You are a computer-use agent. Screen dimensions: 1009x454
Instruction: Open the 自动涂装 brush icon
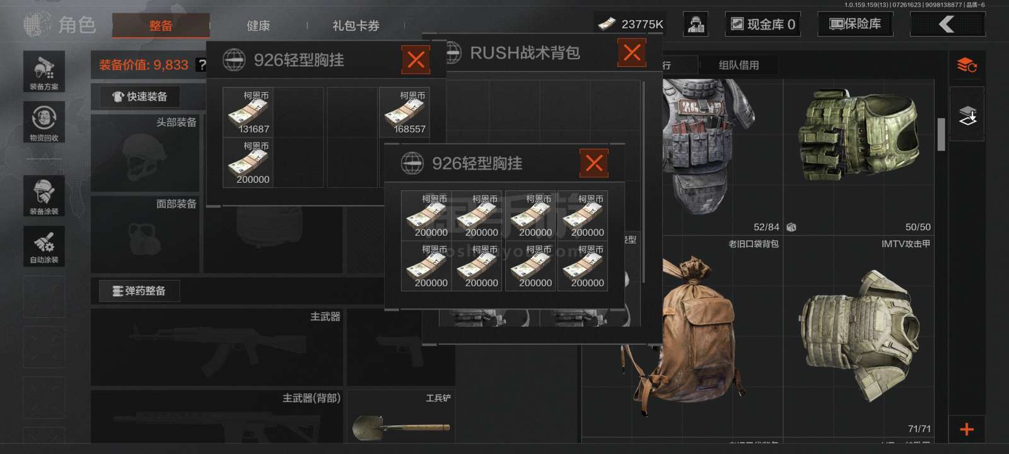[x=44, y=246]
